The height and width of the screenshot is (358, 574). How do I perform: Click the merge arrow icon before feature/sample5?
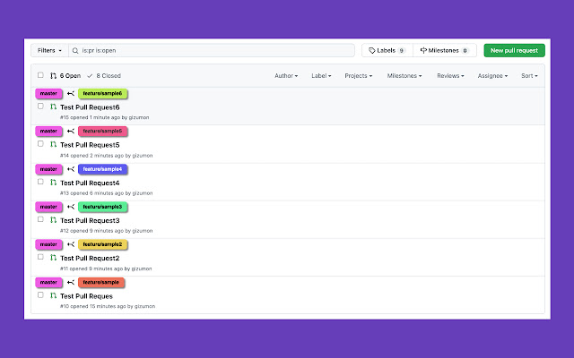[x=71, y=132]
